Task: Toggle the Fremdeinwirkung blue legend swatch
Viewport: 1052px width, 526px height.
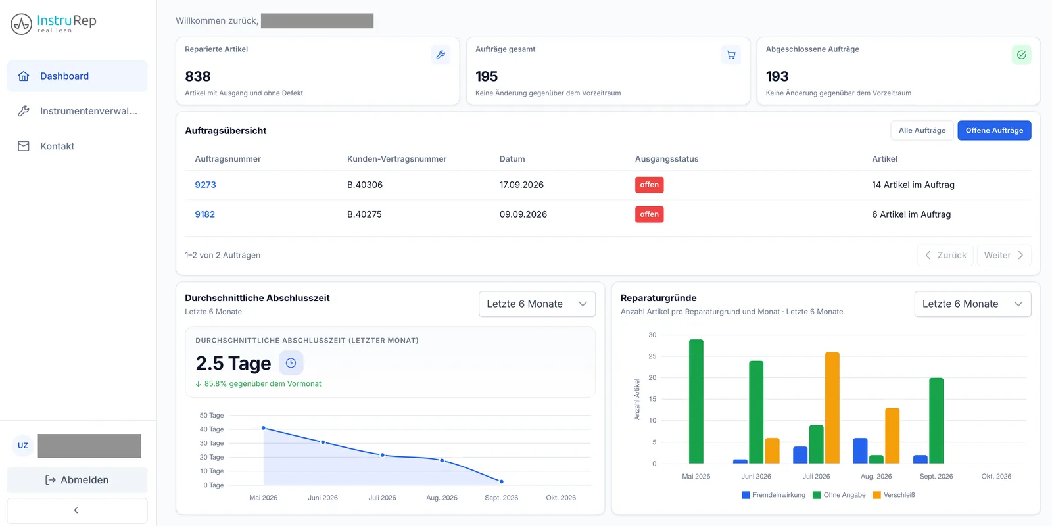Action: click(x=746, y=495)
